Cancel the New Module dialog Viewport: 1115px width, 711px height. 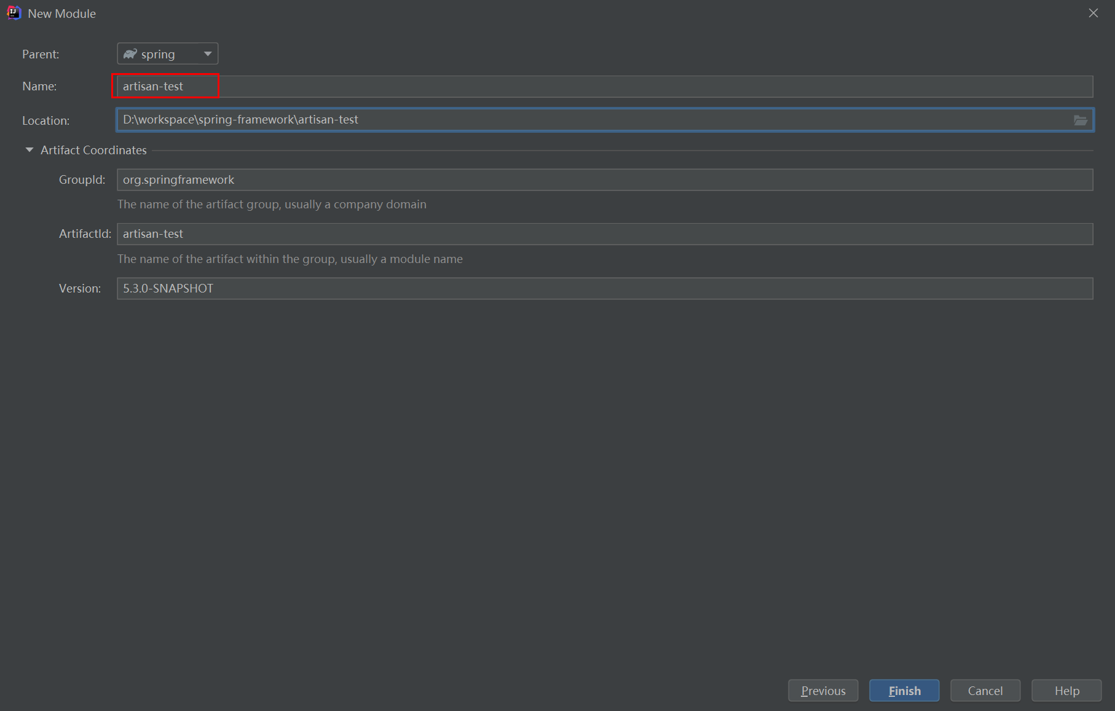(x=985, y=691)
